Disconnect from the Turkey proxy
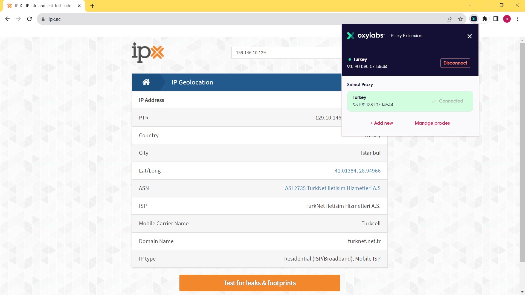The image size is (525, 295). click(455, 63)
